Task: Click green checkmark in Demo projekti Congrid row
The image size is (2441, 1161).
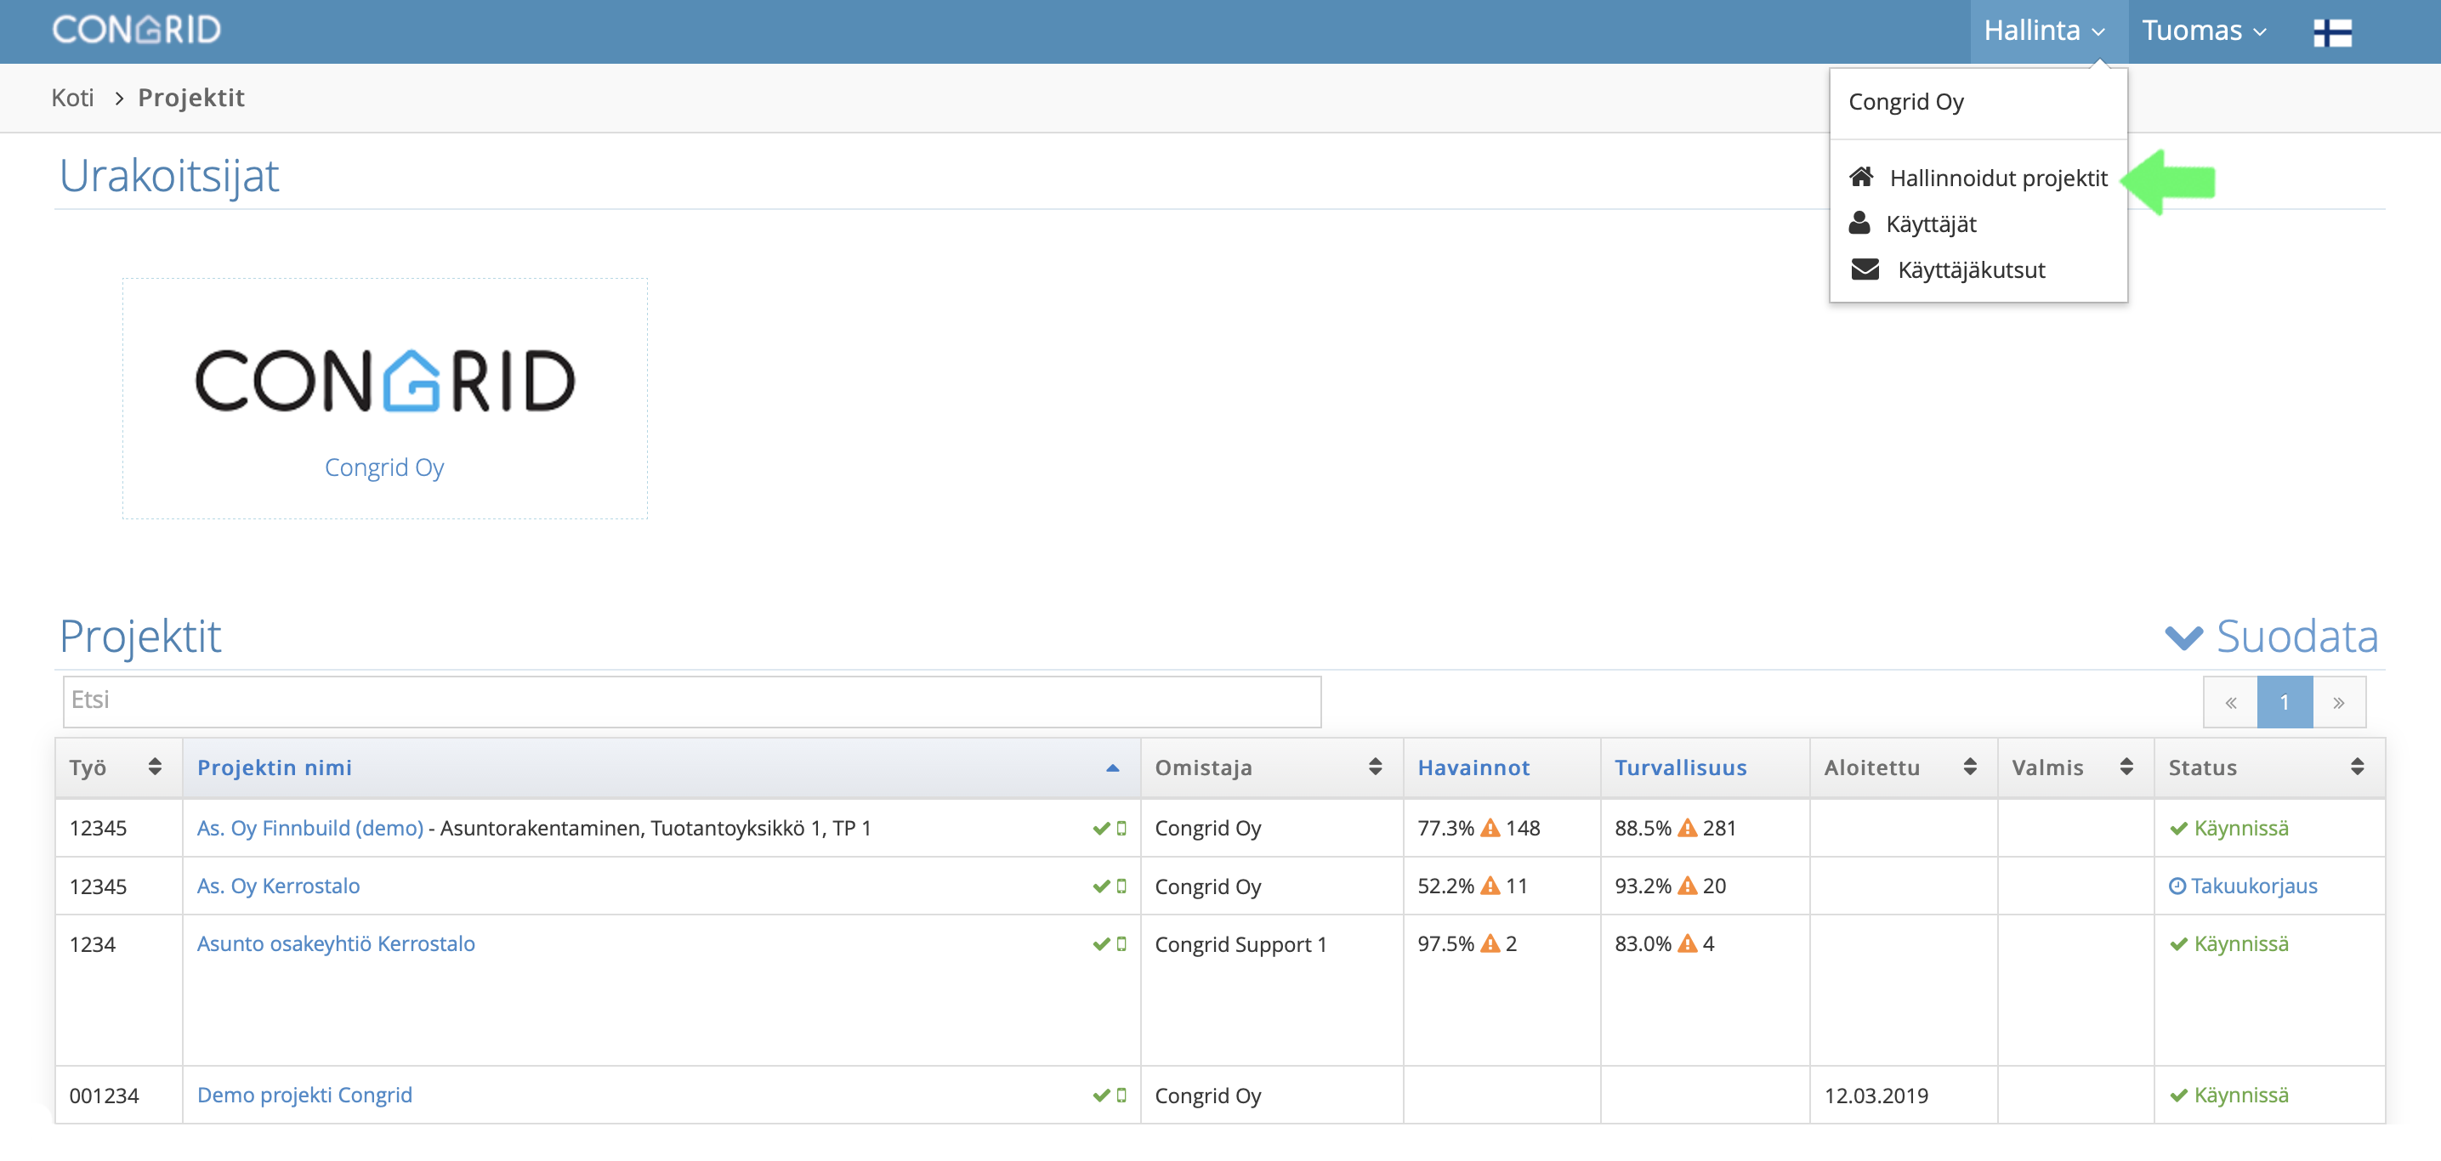Action: tap(1100, 1095)
